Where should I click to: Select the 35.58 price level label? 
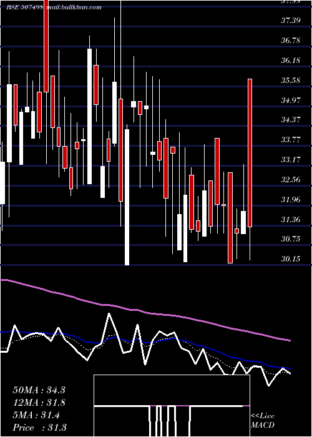coord(290,81)
